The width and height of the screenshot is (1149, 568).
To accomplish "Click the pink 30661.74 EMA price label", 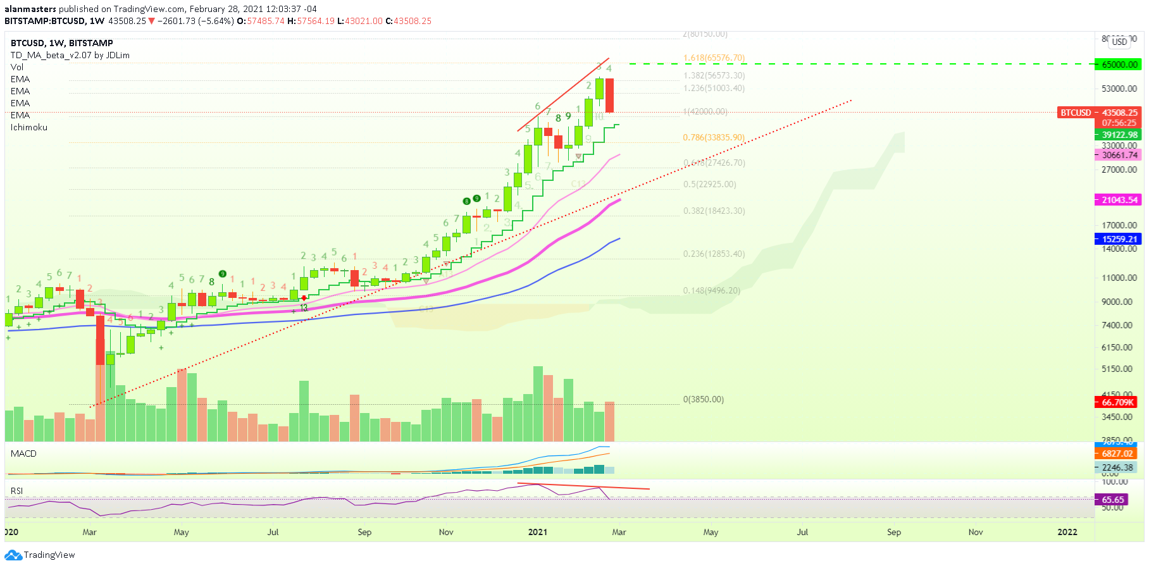I will [1118, 155].
